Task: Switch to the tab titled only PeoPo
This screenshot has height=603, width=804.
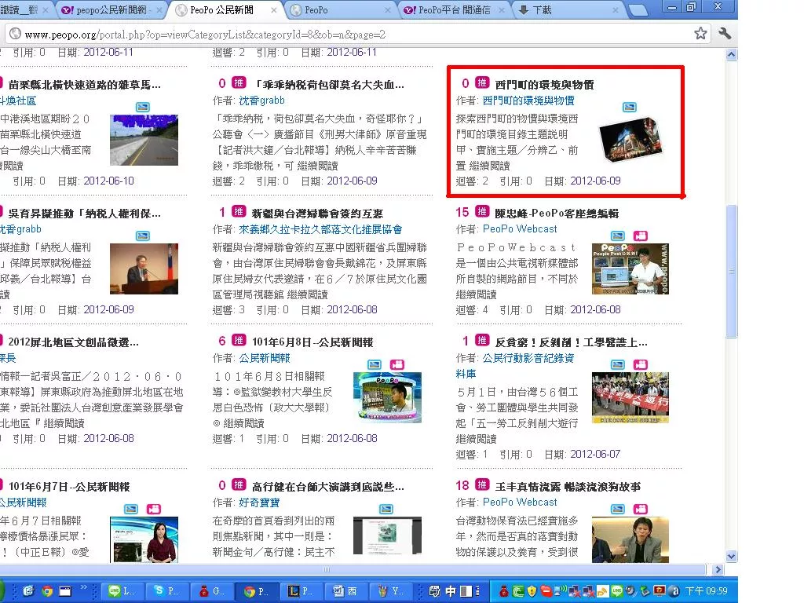Action: tap(339, 9)
